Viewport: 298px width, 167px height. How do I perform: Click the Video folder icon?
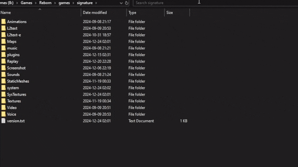click(3, 108)
